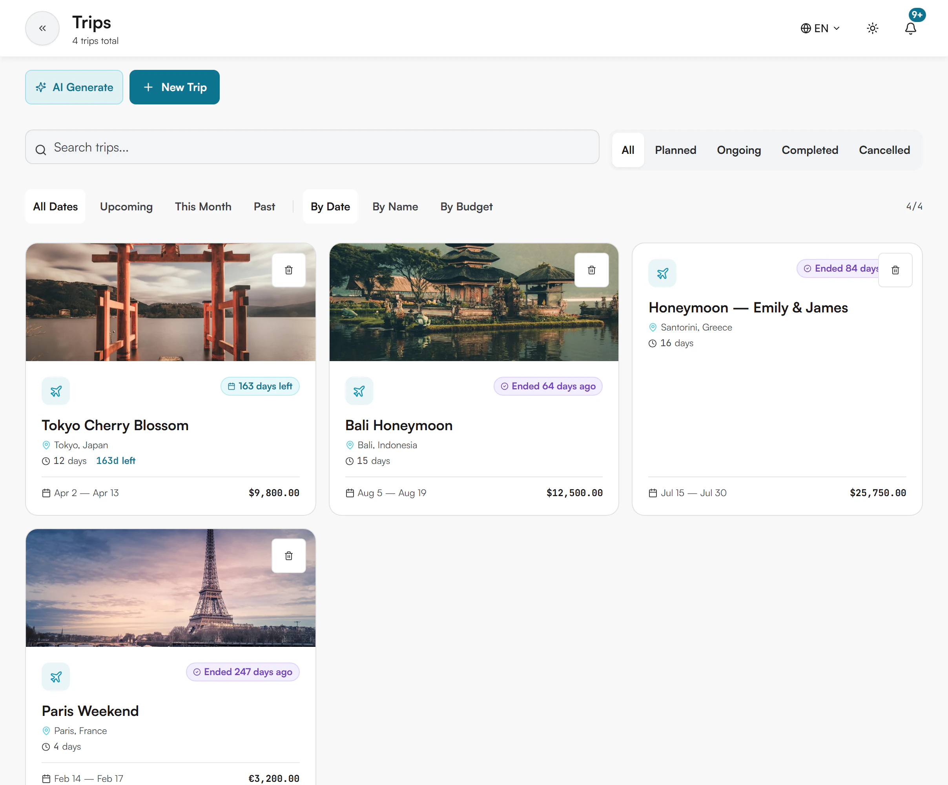The image size is (948, 785).
Task: Click the Ended 247 days ago badge
Action: 243,672
